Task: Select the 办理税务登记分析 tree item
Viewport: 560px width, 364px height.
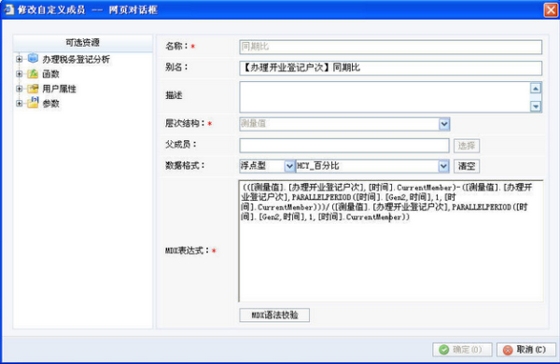Action: [x=77, y=60]
